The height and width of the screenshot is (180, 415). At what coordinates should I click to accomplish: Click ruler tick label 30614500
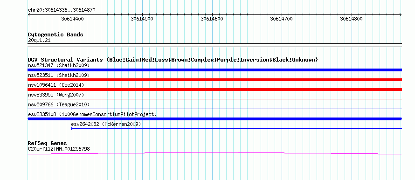tap(142, 19)
